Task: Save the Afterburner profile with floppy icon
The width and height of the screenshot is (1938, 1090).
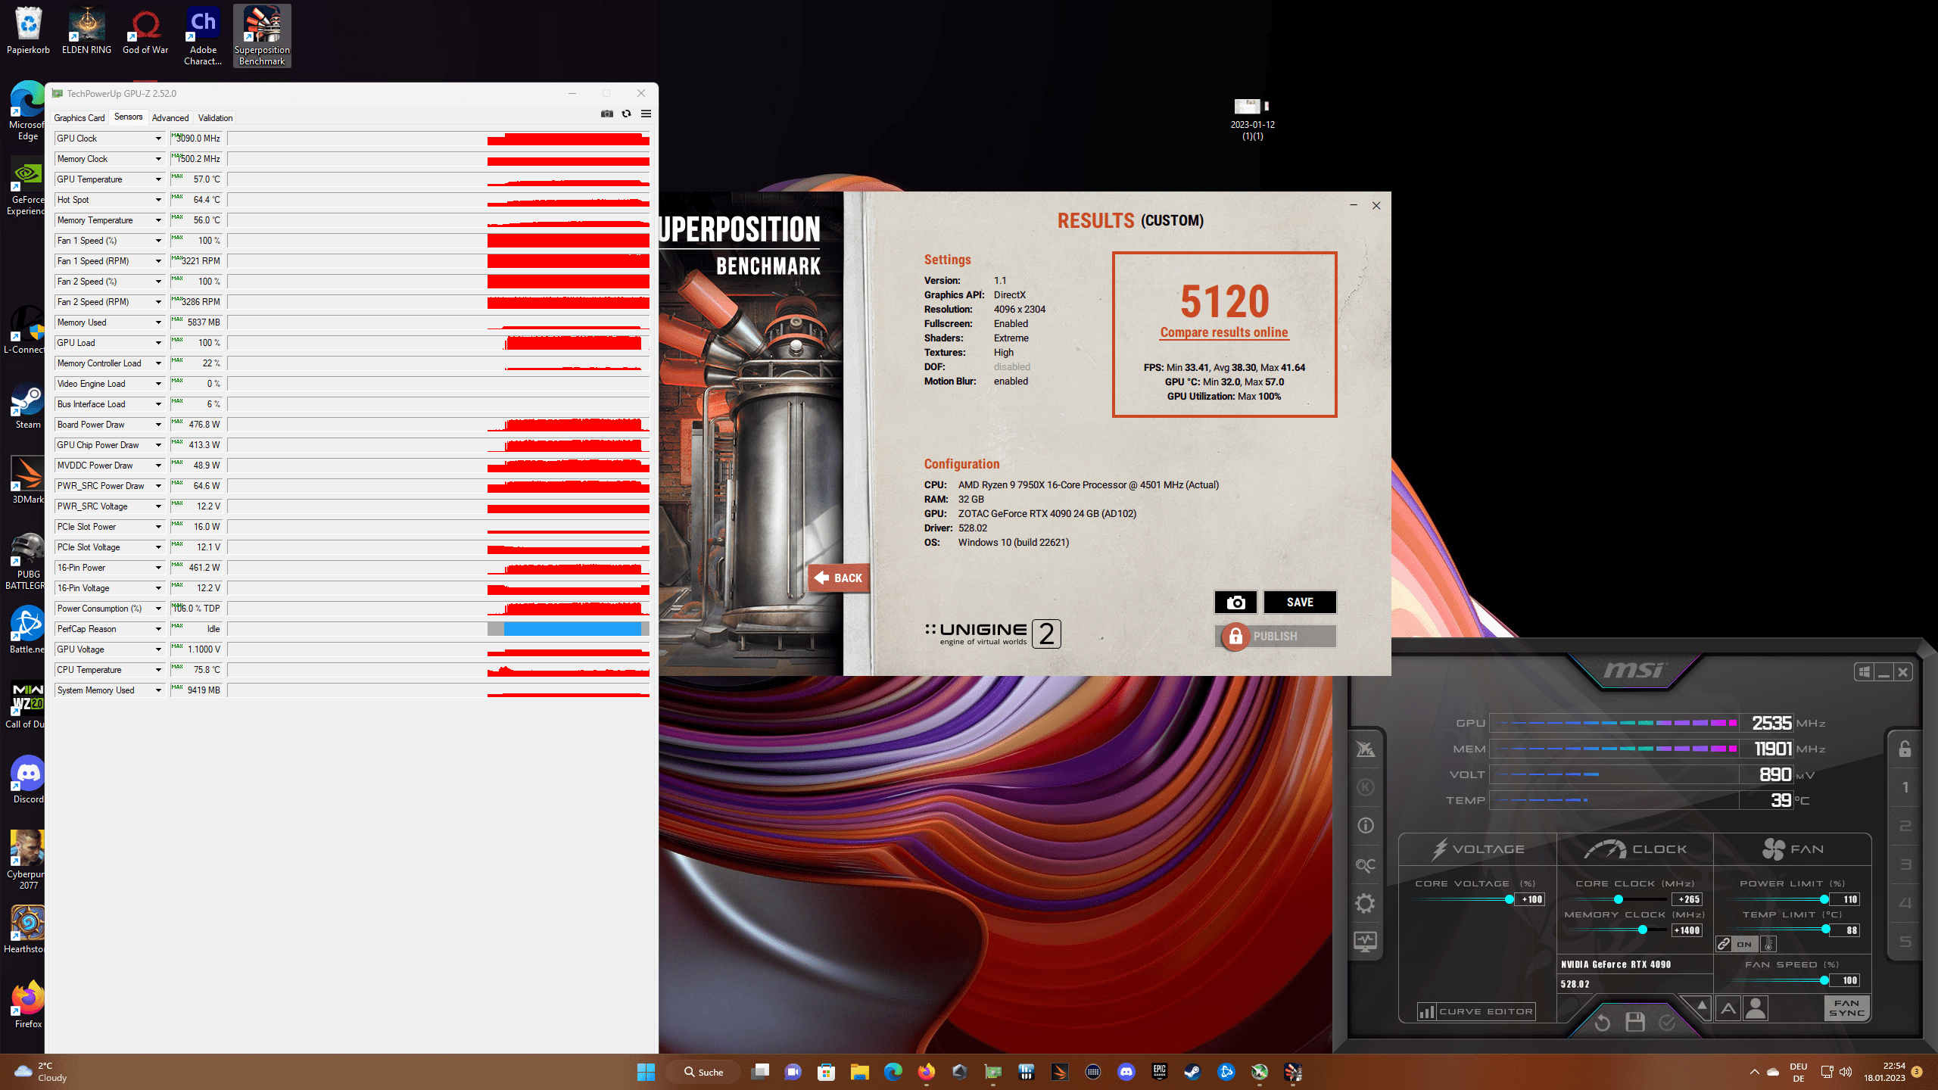Action: pyautogui.click(x=1635, y=1022)
